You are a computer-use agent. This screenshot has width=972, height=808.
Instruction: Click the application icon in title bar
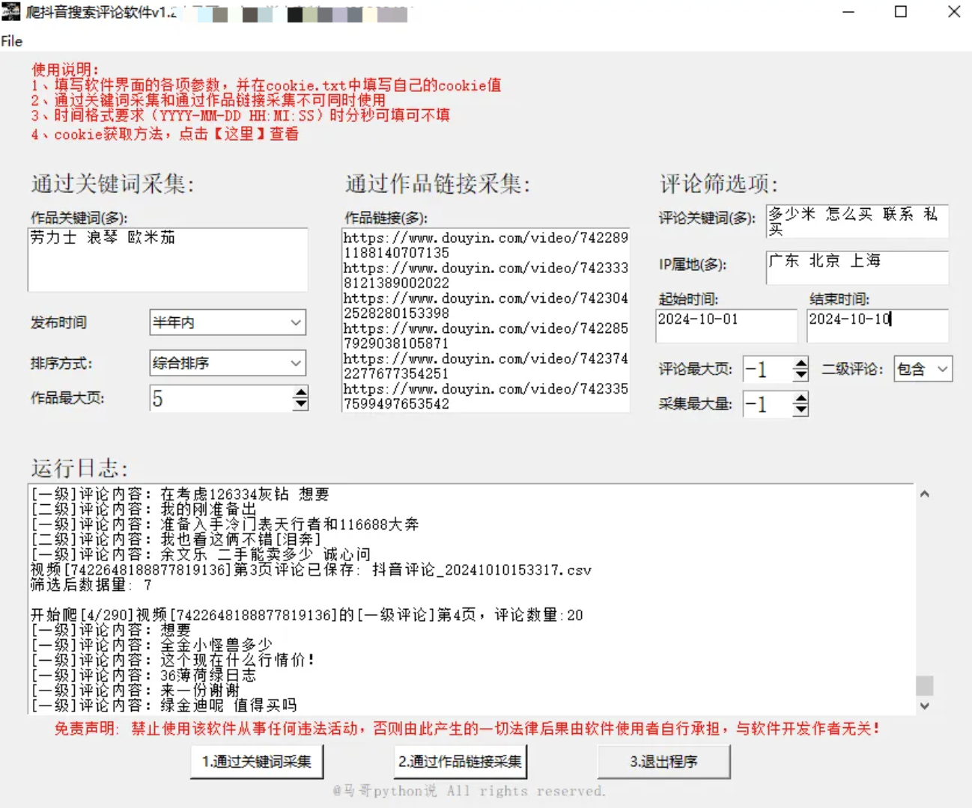10,11
